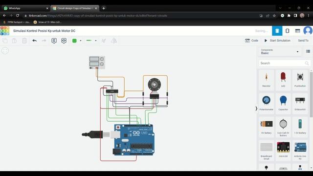Switch to Circuit view
The height and width of the screenshot is (176, 313).
(277, 31)
